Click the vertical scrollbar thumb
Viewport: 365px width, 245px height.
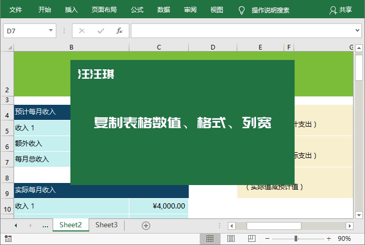tap(359, 68)
